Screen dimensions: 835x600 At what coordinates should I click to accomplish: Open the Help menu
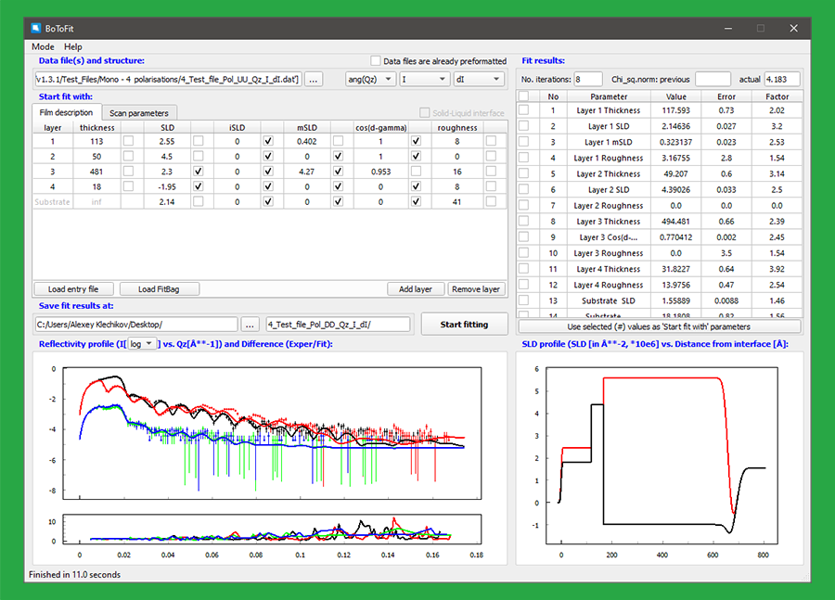coord(72,46)
